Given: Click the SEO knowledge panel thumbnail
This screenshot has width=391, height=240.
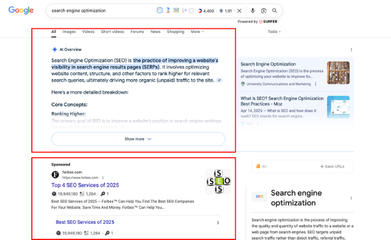Looking at the screenshot, I should click(259, 196).
